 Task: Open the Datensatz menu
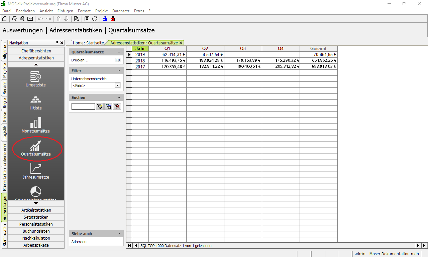pyautogui.click(x=121, y=11)
